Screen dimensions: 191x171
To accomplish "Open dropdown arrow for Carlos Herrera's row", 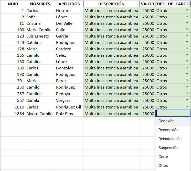I will [187, 10].
